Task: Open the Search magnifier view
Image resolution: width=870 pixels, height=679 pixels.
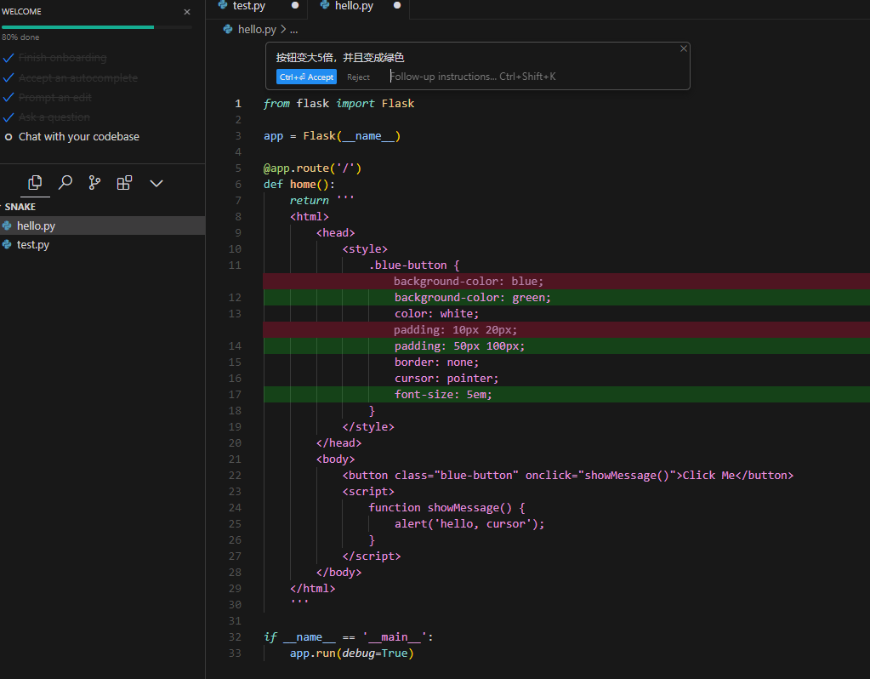Action: tap(65, 183)
